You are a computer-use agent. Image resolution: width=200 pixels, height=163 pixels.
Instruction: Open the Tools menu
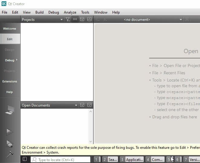[x=85, y=12]
